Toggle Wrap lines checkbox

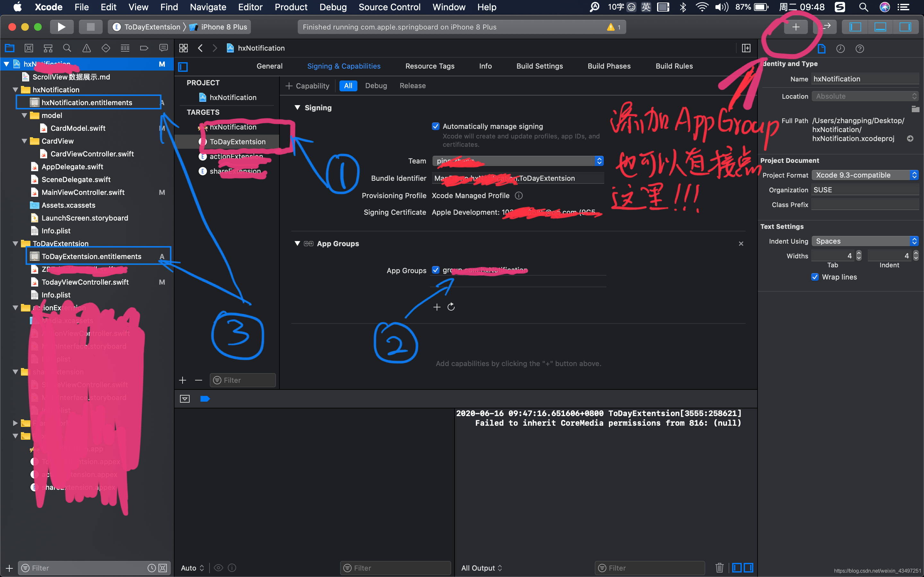[x=815, y=277]
